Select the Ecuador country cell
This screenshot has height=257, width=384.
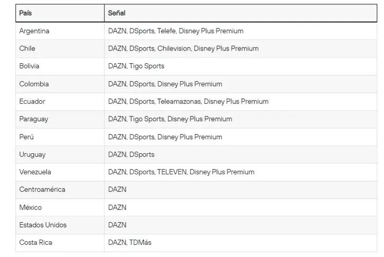pos(32,102)
